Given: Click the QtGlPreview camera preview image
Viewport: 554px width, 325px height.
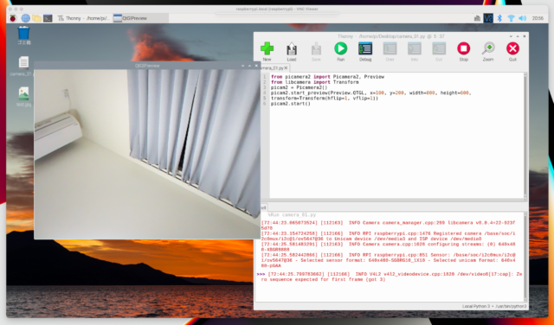Looking at the screenshot, I should click(x=147, y=154).
